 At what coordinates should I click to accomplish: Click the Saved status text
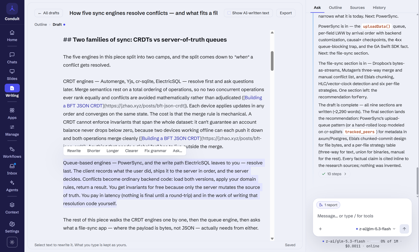tap(290, 245)
